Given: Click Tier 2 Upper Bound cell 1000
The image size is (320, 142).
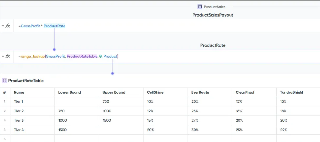Looking at the screenshot, I should pos(121,111).
